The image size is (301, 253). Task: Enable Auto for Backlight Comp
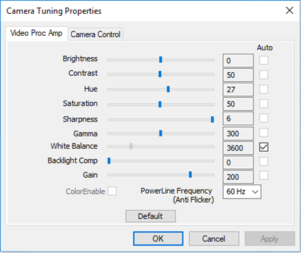click(x=264, y=162)
